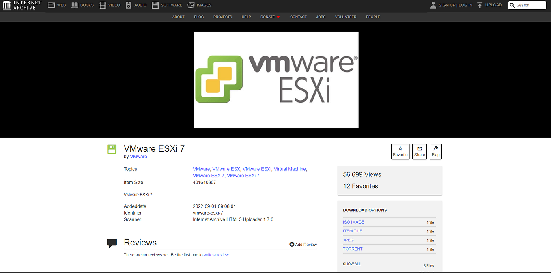This screenshot has height=273, width=551.
Task: Click the search magnifier icon
Action: pyautogui.click(x=512, y=5)
